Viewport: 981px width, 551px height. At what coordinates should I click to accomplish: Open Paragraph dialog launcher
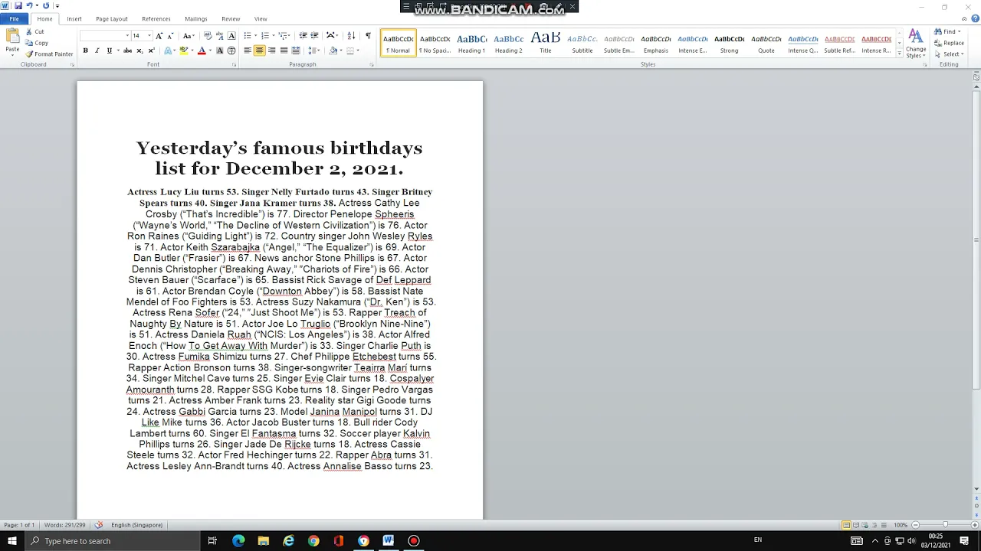[x=372, y=65]
